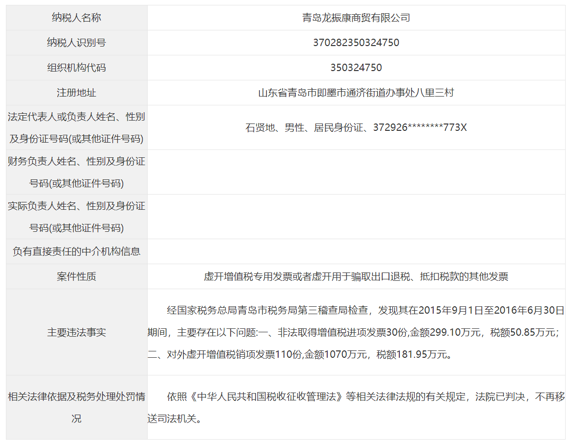The image size is (571, 445).
Task: Click the 注册地址 label cell
Action: pyautogui.click(x=77, y=93)
